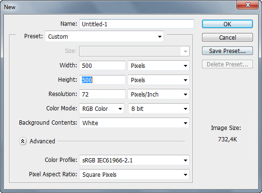Click the disabled Size dropdown arrow
Screen dimensions: 262x193
185,51
